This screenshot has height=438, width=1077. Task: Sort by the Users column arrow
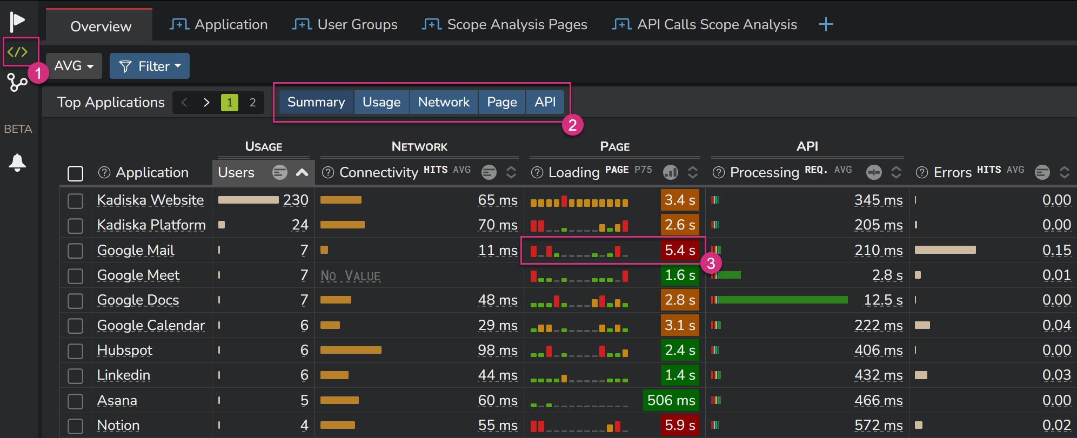click(302, 172)
